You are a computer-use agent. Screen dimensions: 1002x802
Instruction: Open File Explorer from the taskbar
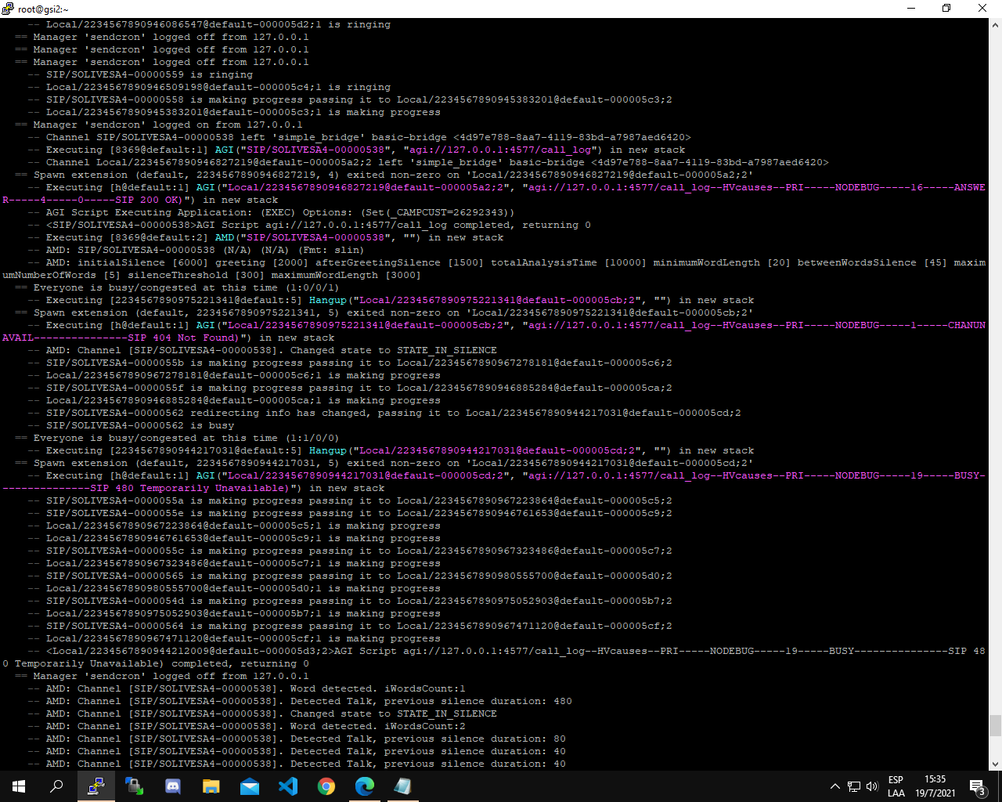[x=211, y=786]
